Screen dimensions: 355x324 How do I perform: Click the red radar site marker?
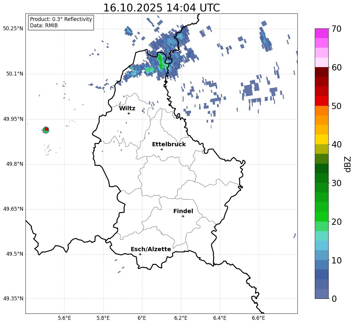(46, 129)
